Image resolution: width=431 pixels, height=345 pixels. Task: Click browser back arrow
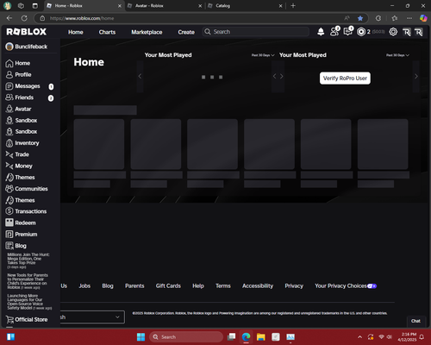[x=9, y=18]
